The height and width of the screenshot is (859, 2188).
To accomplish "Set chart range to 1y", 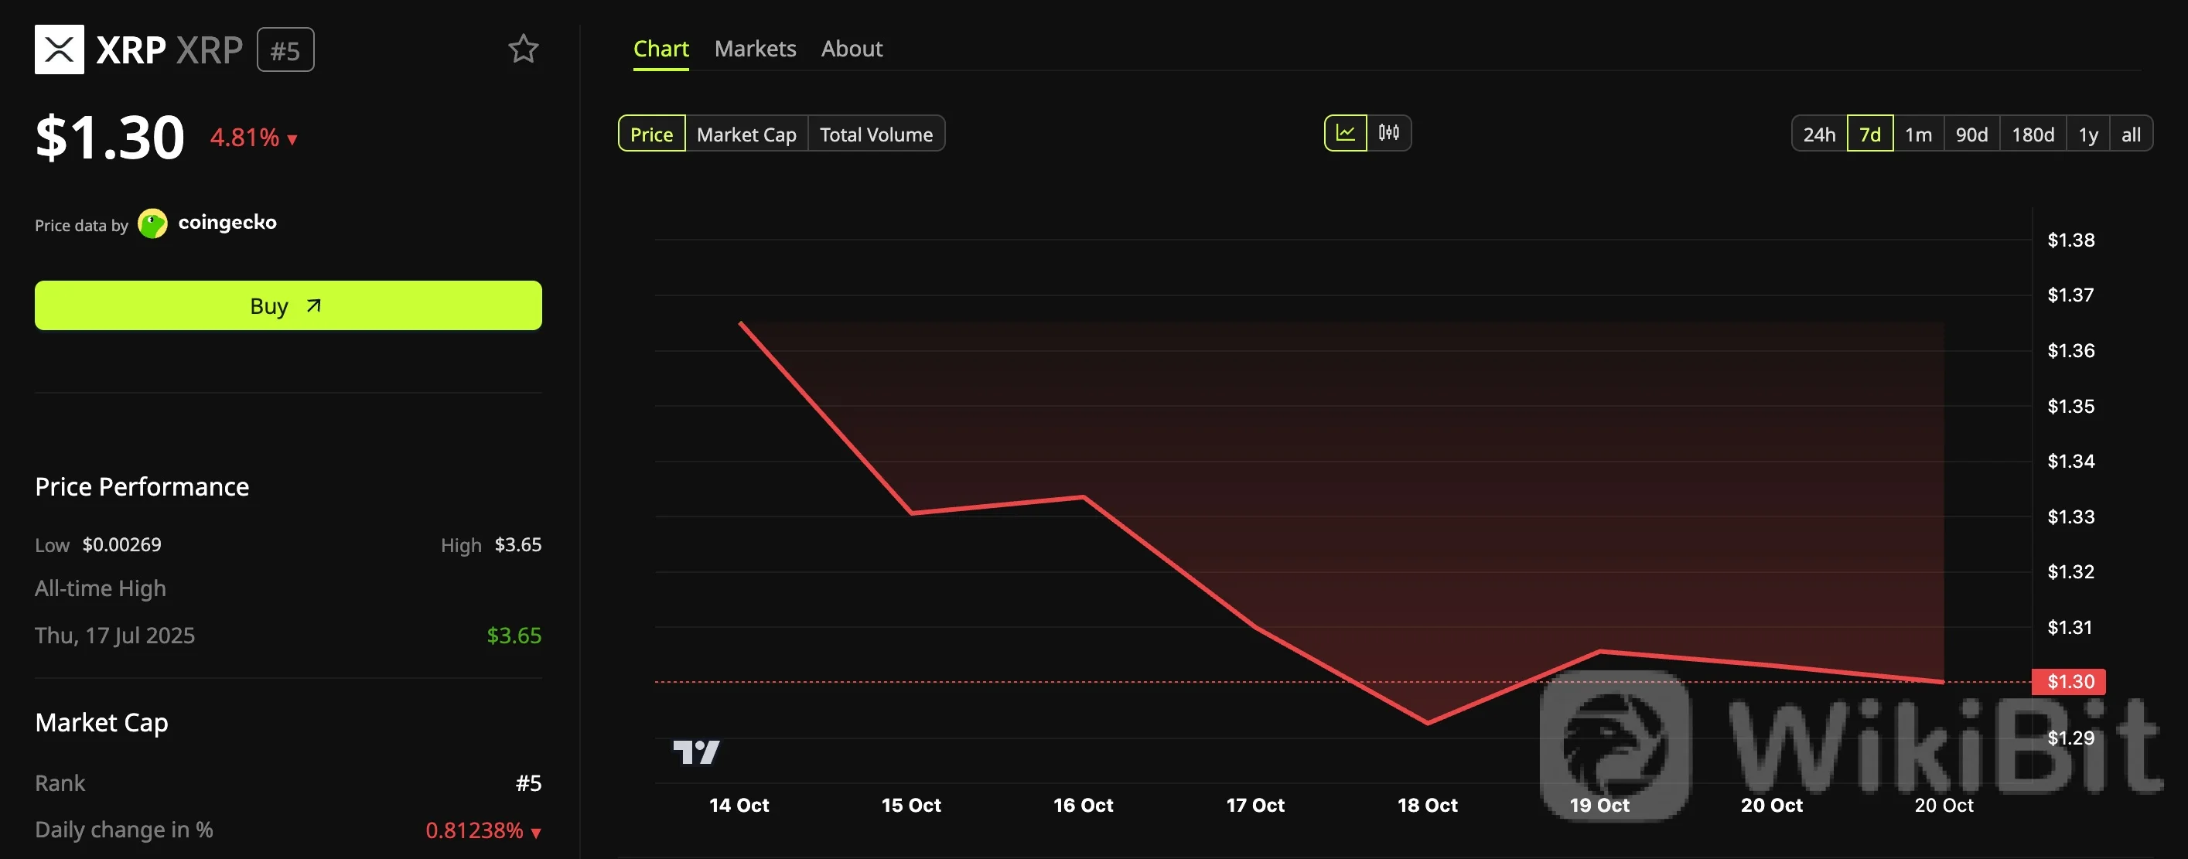I will 2089,134.
